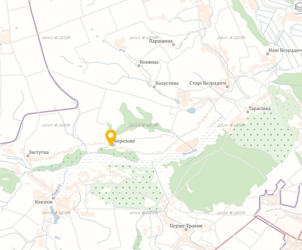Click the Перше Травня place label
Viewport: 302px width, 250px height.
(186, 226)
